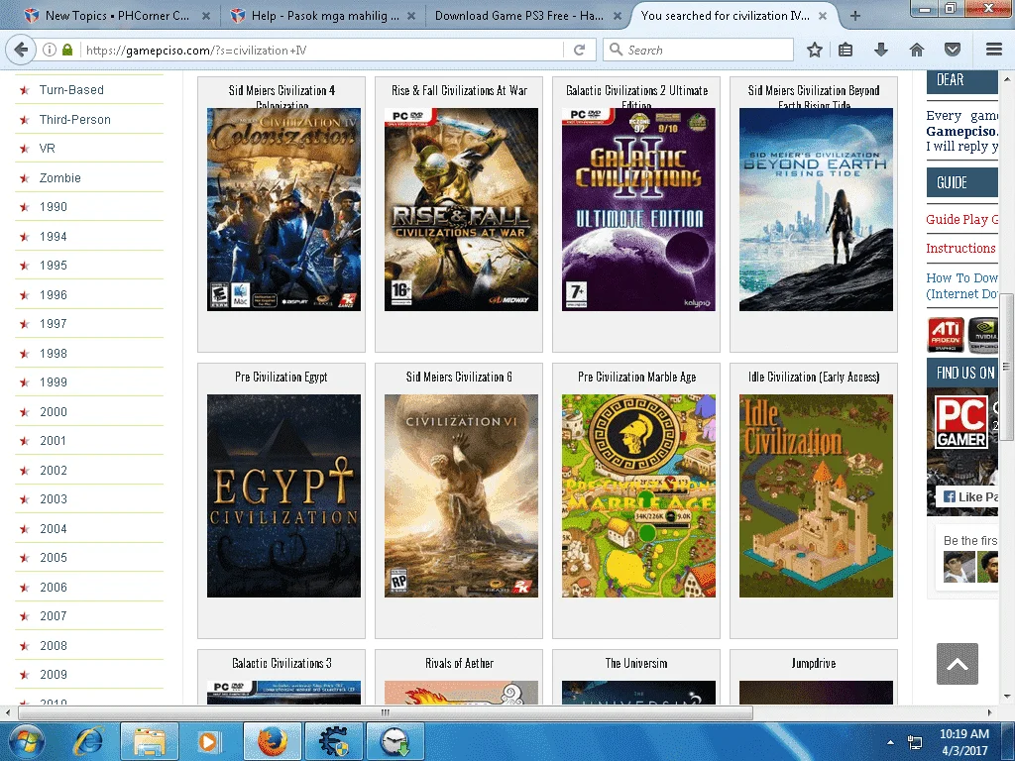Click the Rivals of Aether title

click(x=459, y=663)
